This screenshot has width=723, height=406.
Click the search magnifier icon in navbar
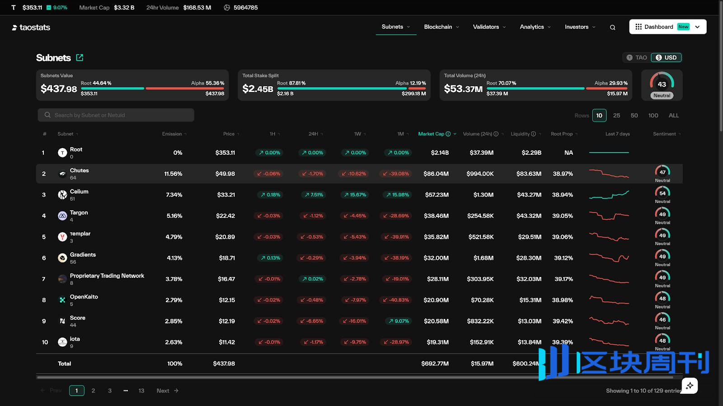point(612,28)
